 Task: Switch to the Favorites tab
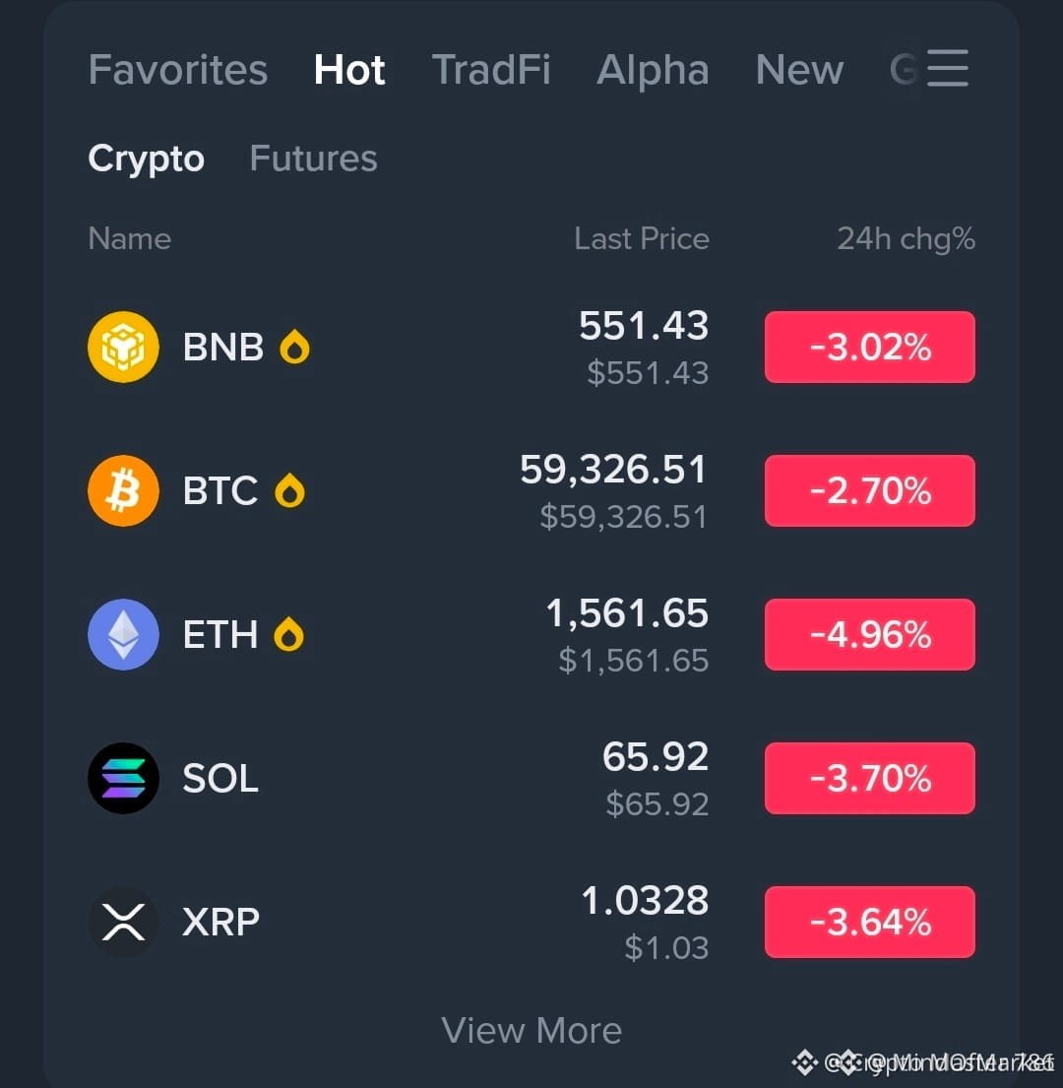(177, 69)
